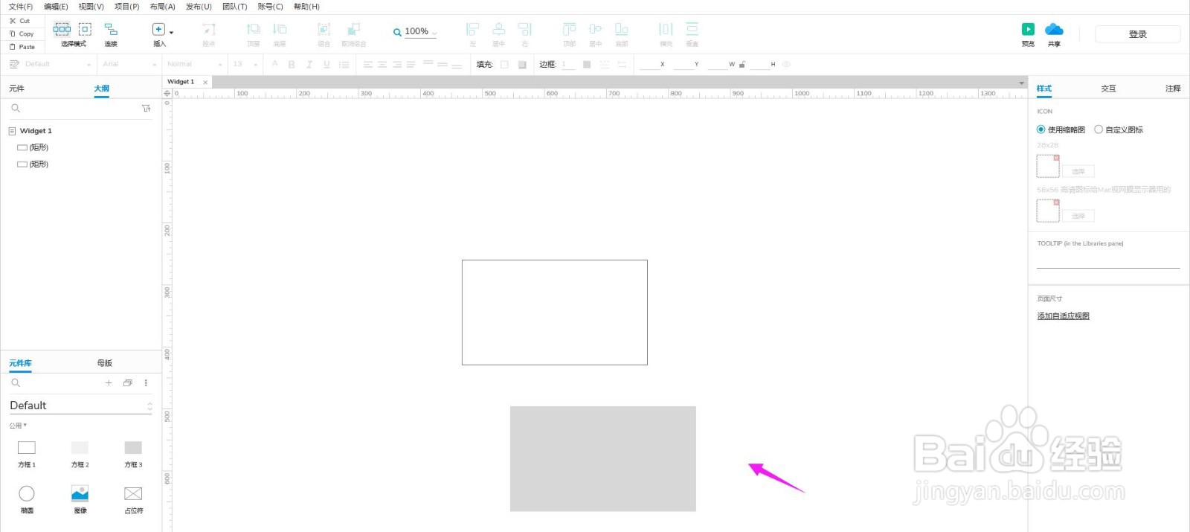The width and height of the screenshot is (1190, 532).
Task: Click the library open-folder stack icon
Action: [x=127, y=383]
